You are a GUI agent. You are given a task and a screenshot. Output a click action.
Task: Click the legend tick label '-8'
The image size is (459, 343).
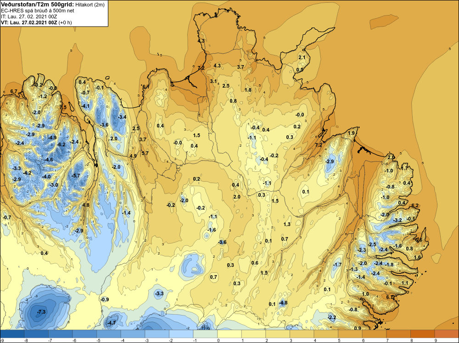pos(25,340)
